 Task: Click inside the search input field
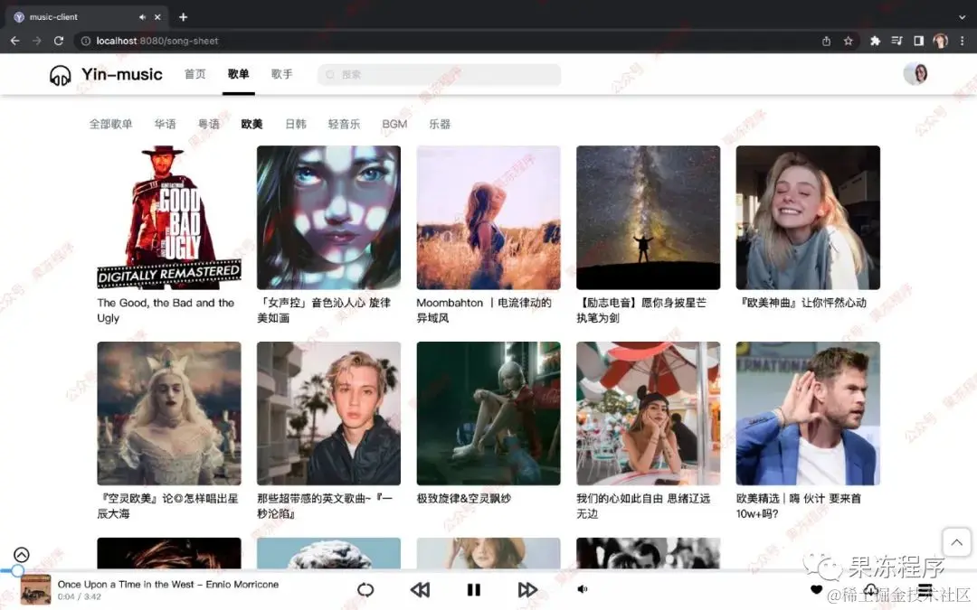coord(438,74)
